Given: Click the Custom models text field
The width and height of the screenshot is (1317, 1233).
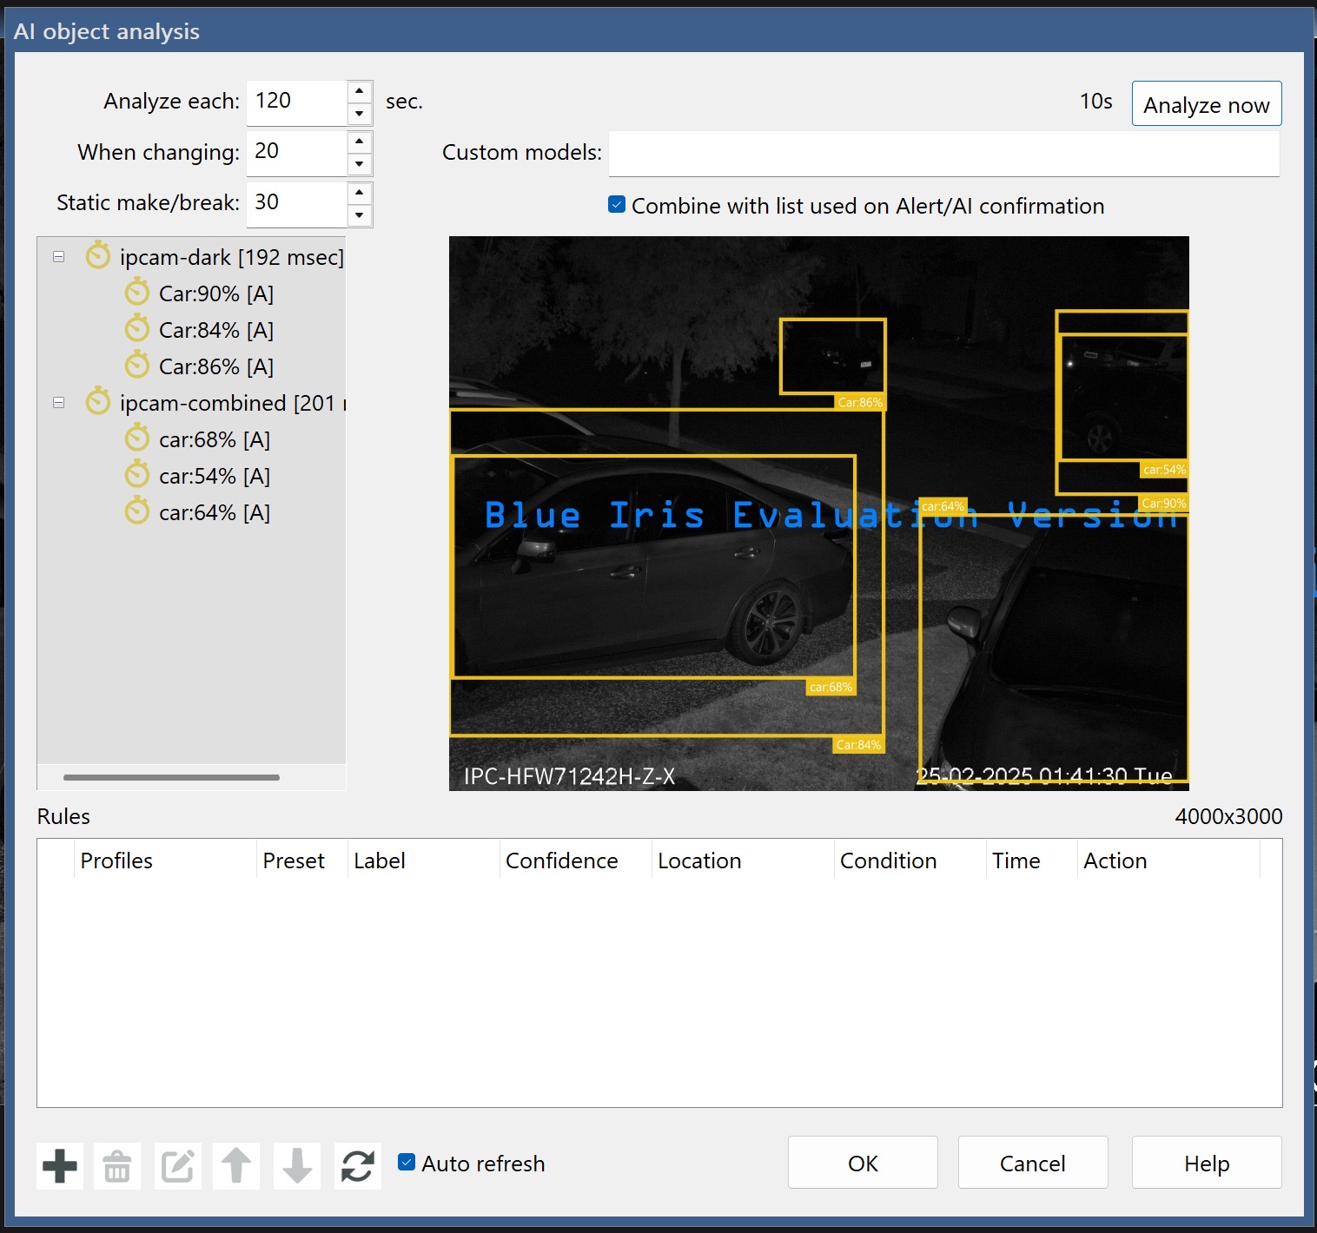Looking at the screenshot, I should tap(944, 154).
